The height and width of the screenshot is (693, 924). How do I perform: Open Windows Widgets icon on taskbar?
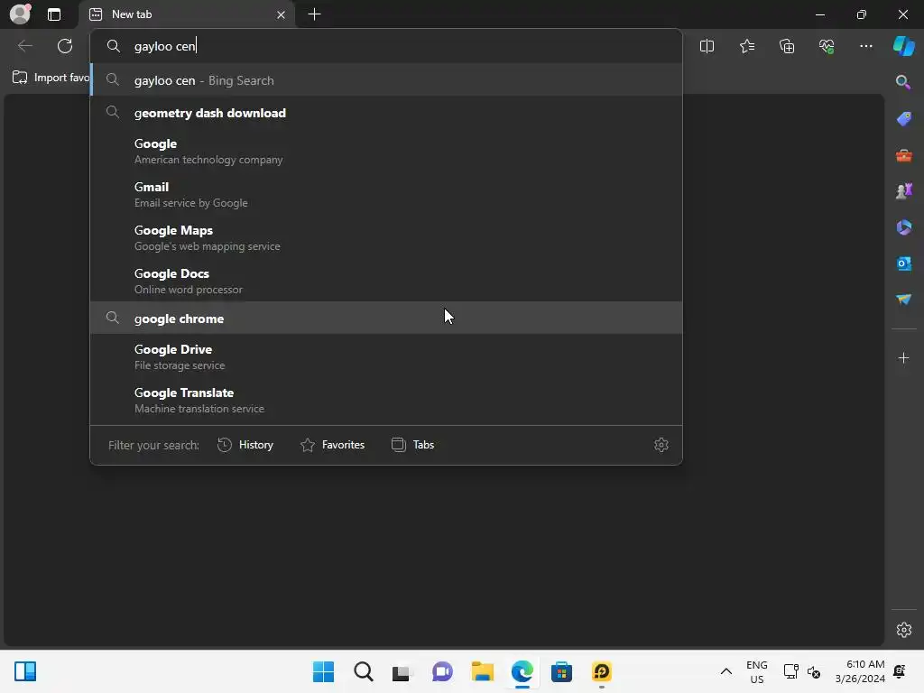pos(25,671)
